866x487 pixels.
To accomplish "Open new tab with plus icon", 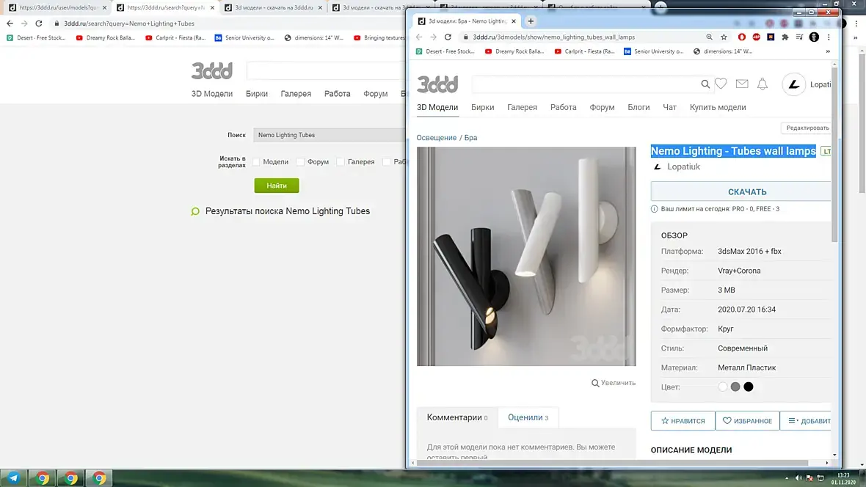I will (x=531, y=21).
